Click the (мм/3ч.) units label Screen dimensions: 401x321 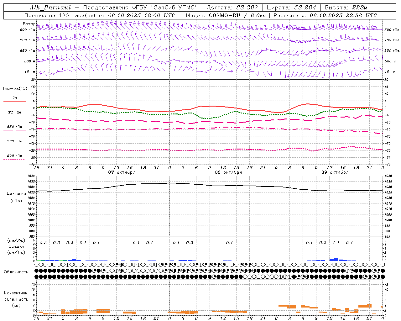16,240
